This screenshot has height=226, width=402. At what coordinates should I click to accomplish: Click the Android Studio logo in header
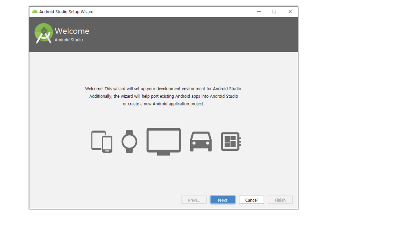[x=44, y=33]
